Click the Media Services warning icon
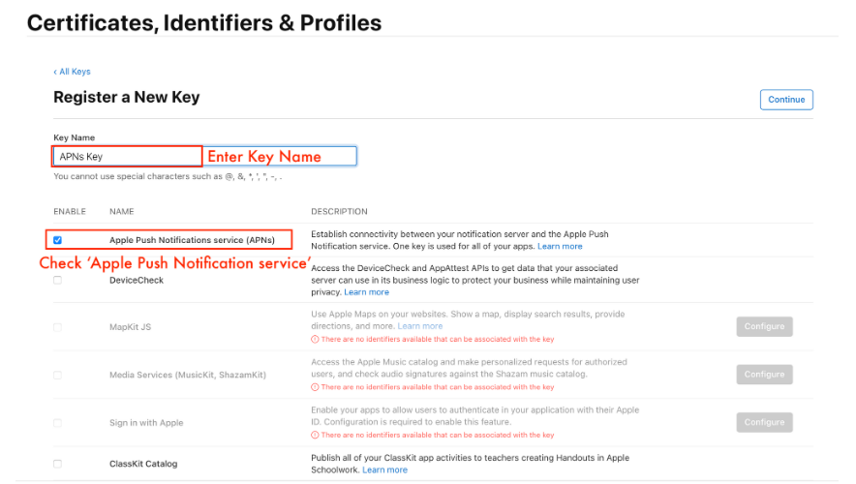856x484 pixels. click(315, 387)
